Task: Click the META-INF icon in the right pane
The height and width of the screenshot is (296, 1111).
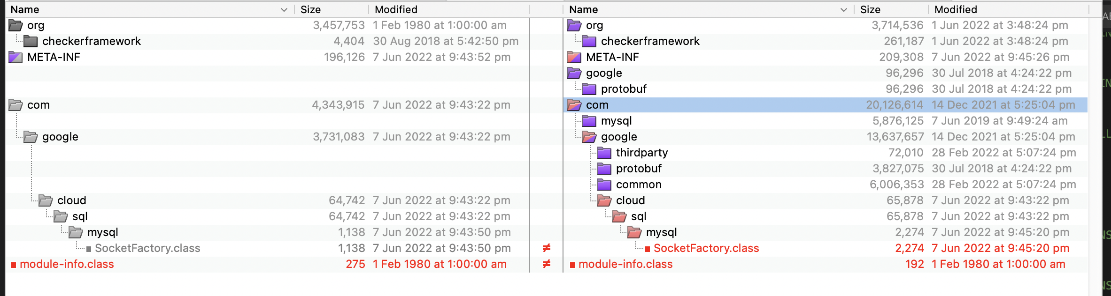Action: point(574,57)
